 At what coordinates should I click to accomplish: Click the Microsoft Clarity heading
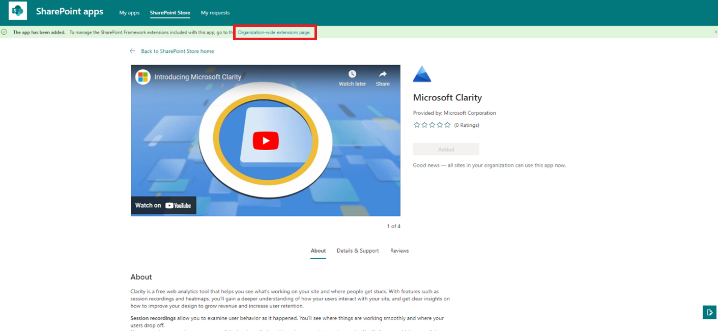pyautogui.click(x=447, y=98)
